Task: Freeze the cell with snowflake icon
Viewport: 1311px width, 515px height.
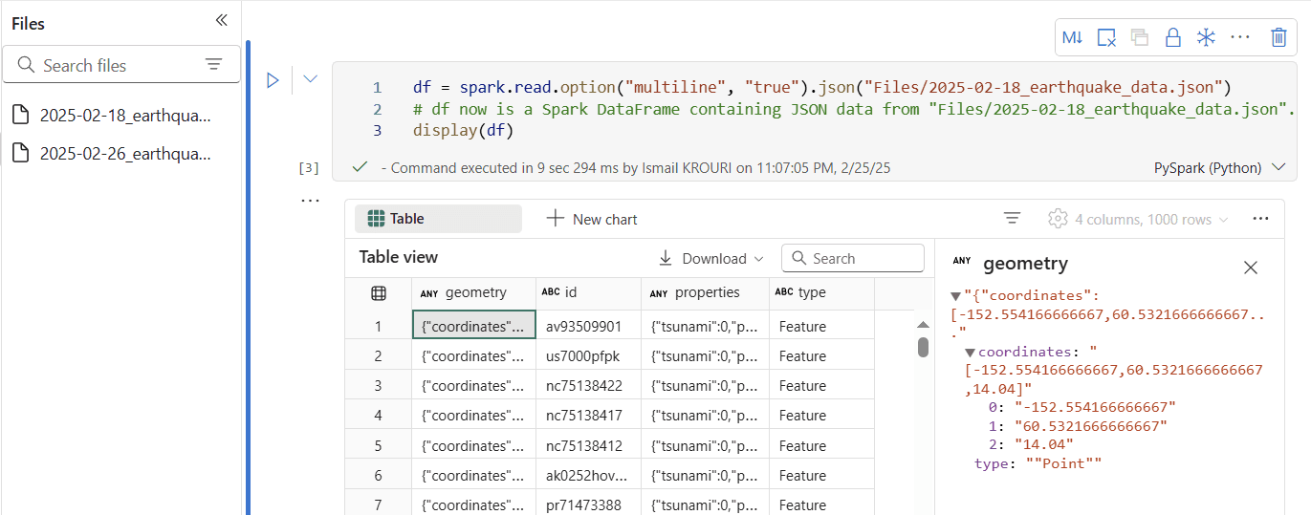Action: [1206, 37]
